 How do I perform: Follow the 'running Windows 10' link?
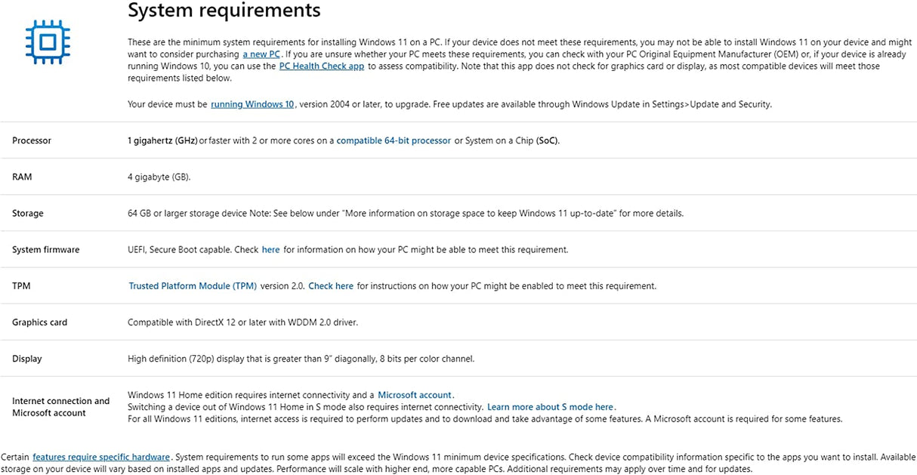(x=252, y=104)
